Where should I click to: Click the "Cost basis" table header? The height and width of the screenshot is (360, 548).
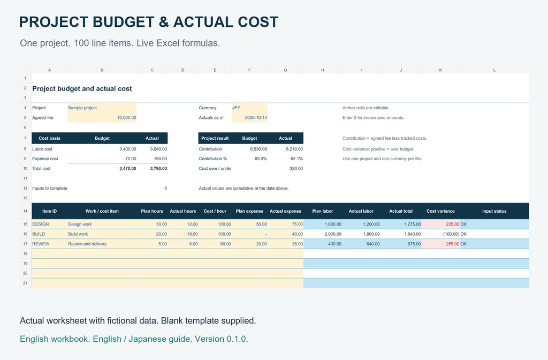point(50,139)
